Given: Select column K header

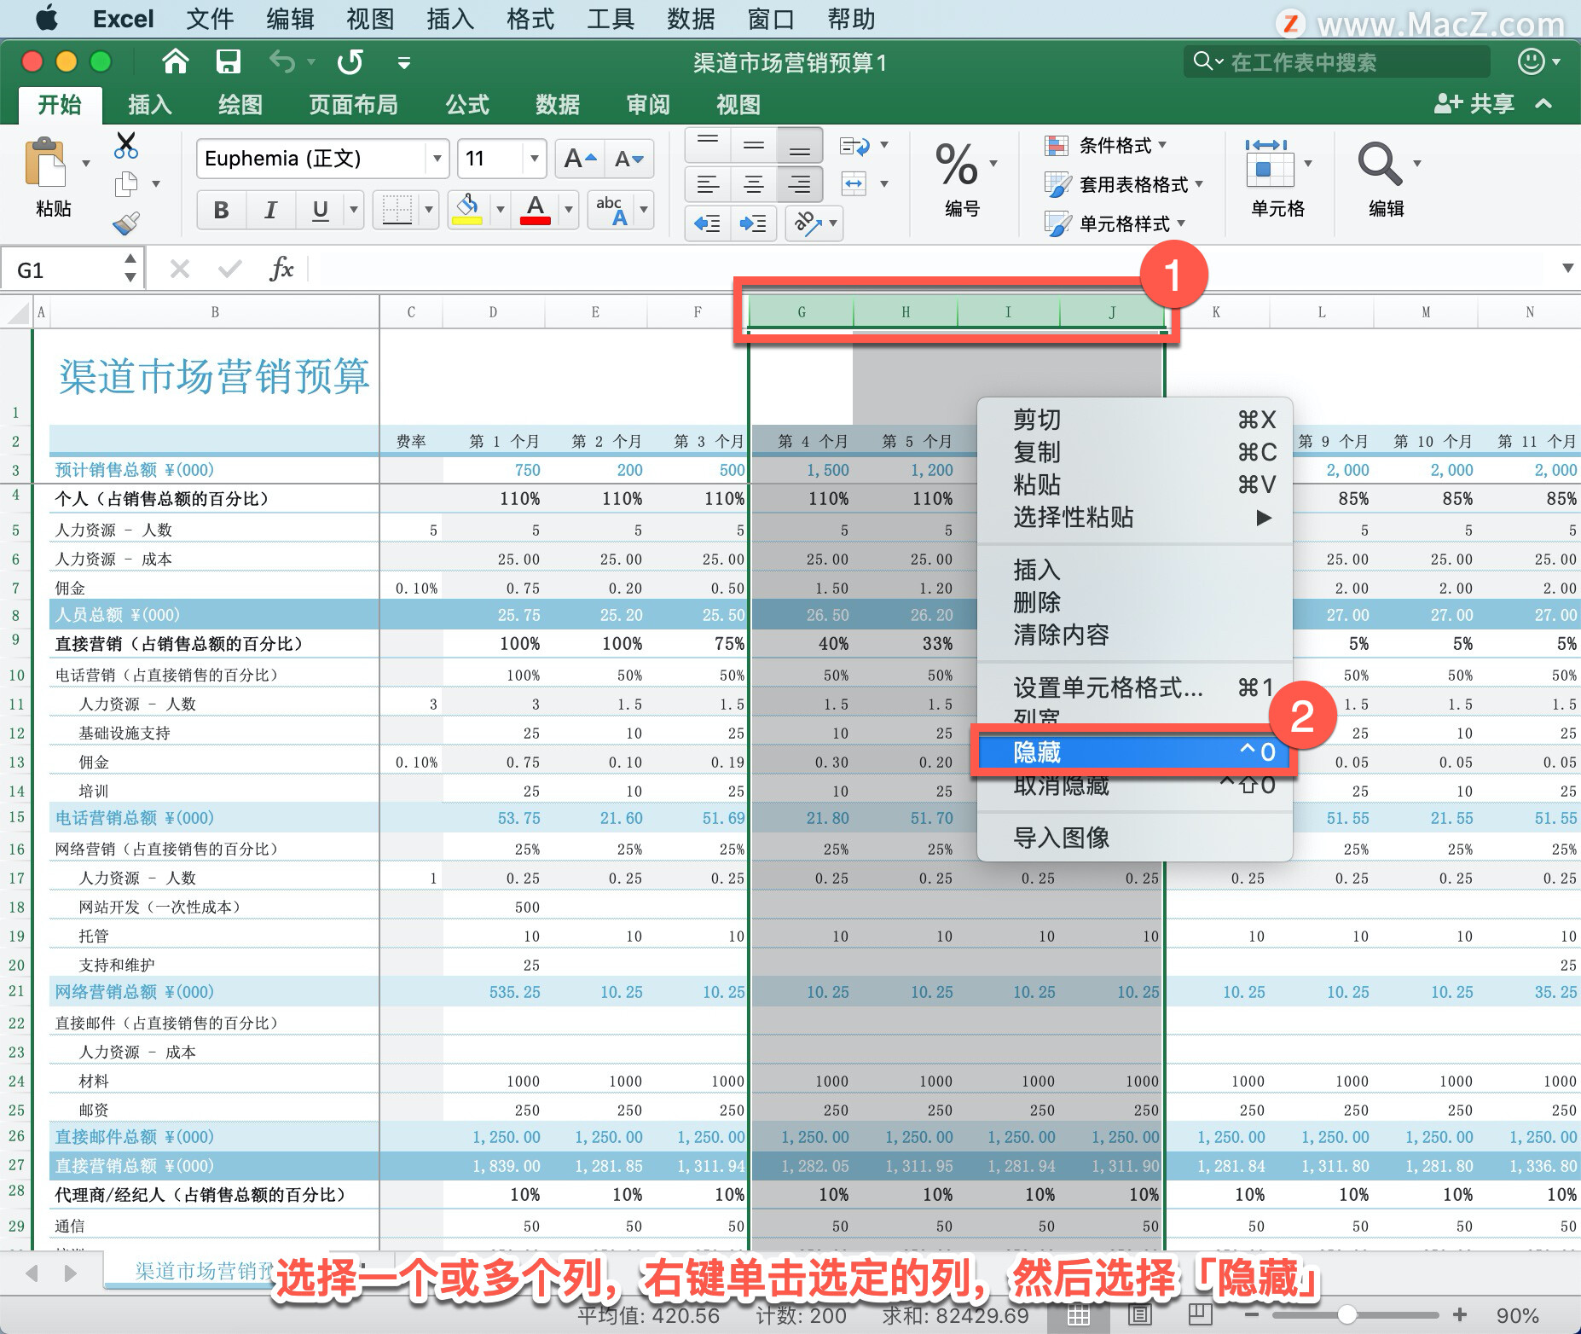Looking at the screenshot, I should click(x=1216, y=312).
